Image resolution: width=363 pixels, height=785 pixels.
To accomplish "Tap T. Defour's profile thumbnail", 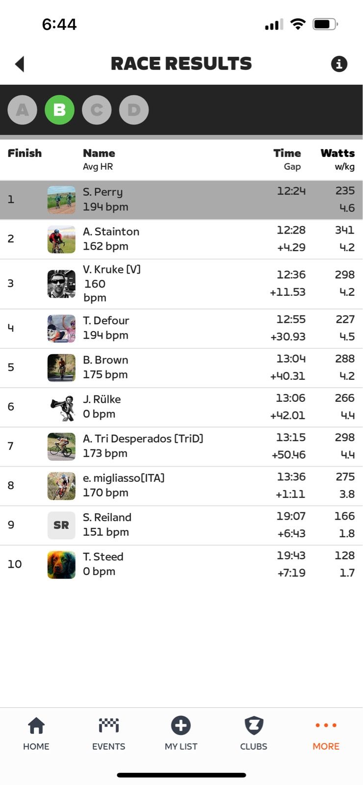I will 61,328.
